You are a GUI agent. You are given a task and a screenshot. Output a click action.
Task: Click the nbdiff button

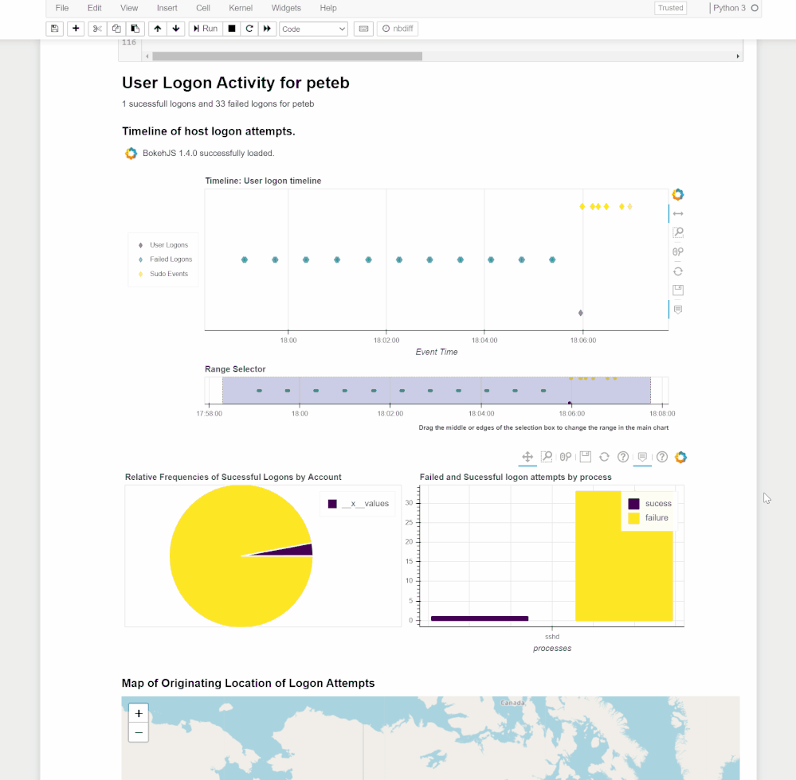click(x=398, y=29)
